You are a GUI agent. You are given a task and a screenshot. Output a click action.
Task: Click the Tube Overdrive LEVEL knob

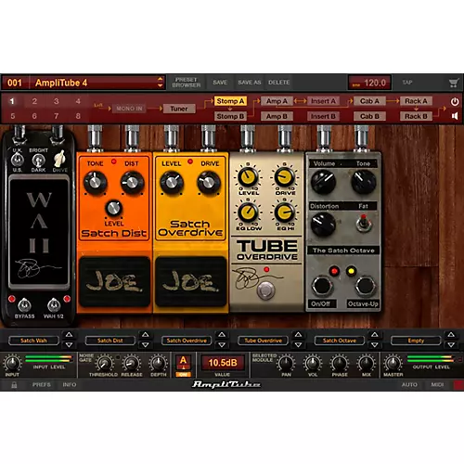(248, 177)
